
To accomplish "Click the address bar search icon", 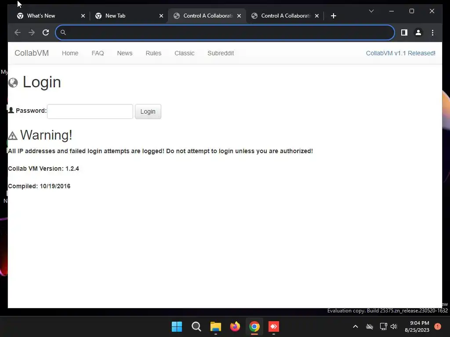I will (63, 32).
